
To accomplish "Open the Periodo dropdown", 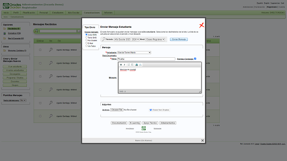I will [x=126, y=39].
